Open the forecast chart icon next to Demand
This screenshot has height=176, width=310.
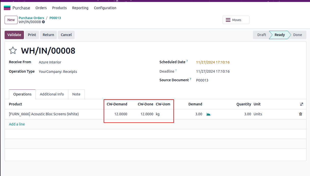click(208, 114)
